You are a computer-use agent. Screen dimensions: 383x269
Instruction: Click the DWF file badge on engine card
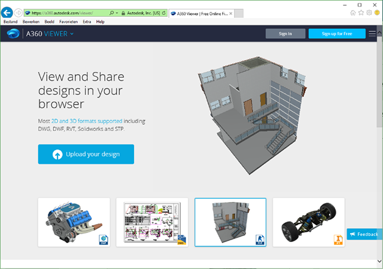pyautogui.click(x=104, y=240)
